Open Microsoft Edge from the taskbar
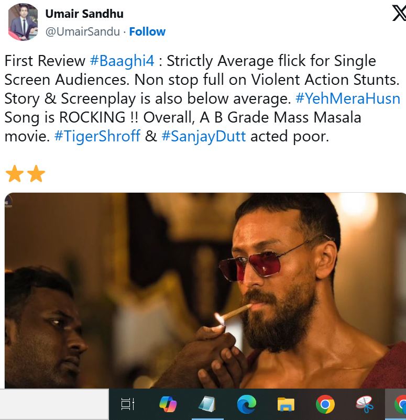 click(247, 404)
